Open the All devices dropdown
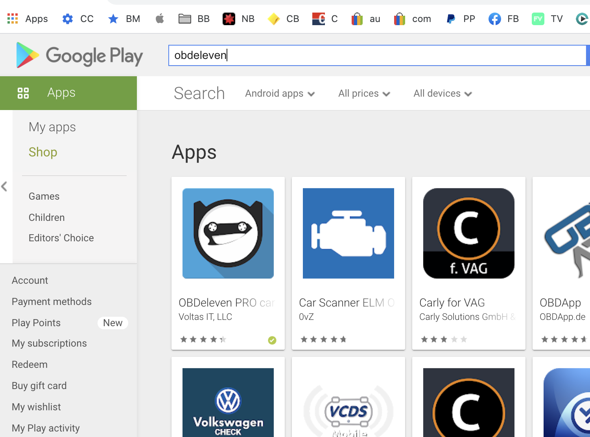The width and height of the screenshot is (590, 437). 442,94
